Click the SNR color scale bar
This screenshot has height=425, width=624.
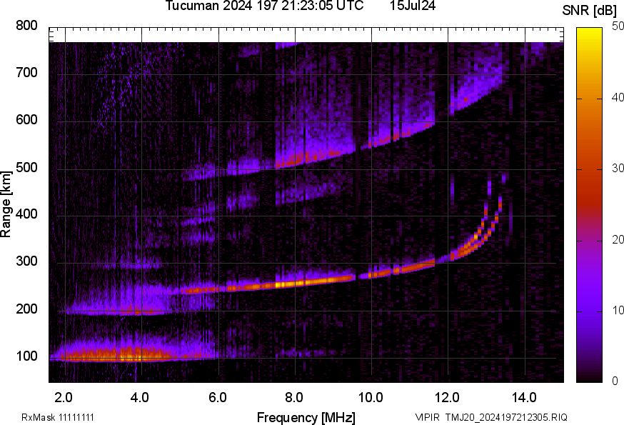point(590,205)
